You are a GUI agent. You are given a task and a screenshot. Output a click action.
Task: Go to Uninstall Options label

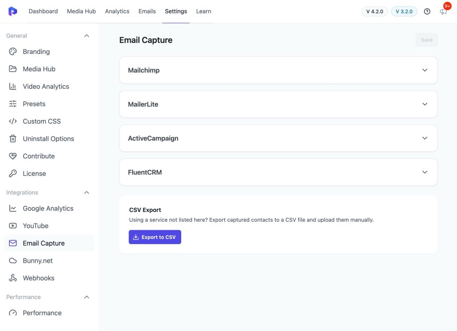point(48,139)
